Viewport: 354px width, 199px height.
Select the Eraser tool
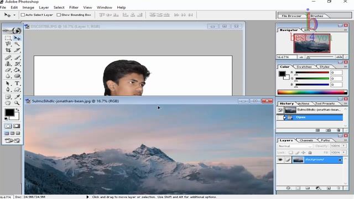click(x=8, y=70)
